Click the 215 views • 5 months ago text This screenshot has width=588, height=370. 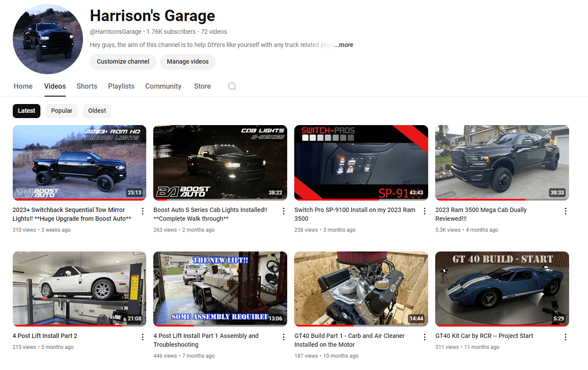[x=43, y=347]
